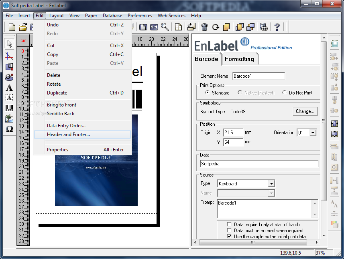Click the magnifying glass zoom icon
The image size is (344, 259).
(165, 27)
